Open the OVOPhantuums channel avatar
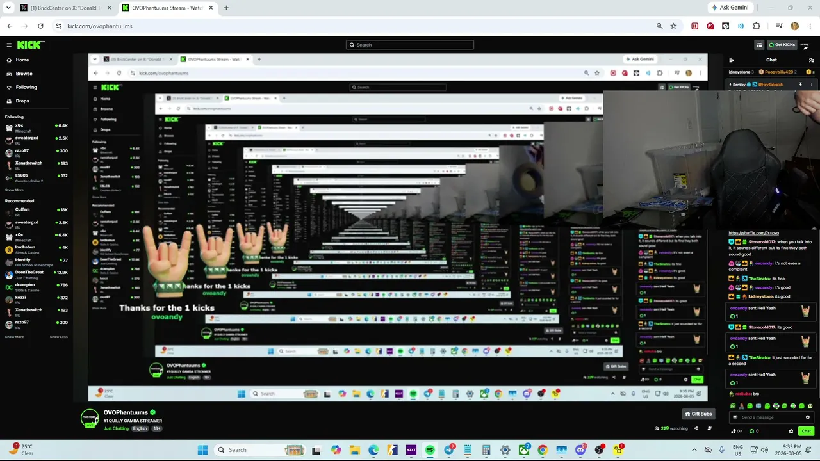Screen dimensions: 820x461 90,419
